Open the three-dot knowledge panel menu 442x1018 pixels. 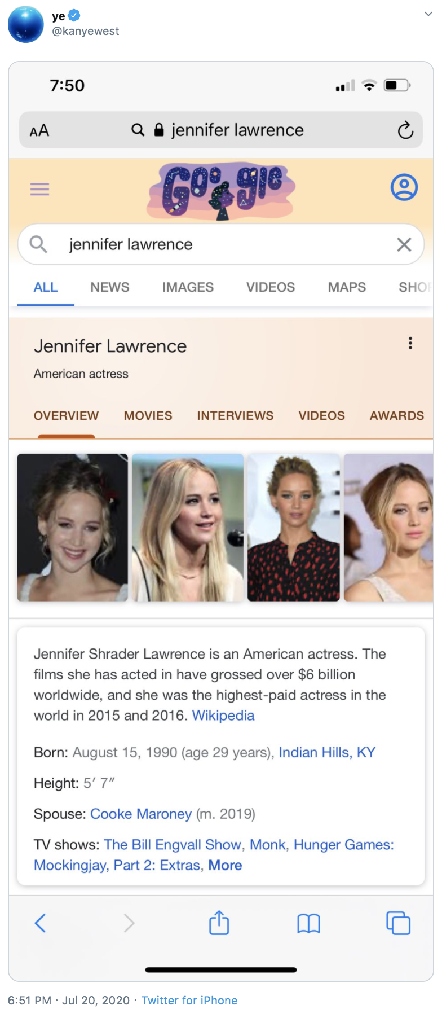click(410, 343)
